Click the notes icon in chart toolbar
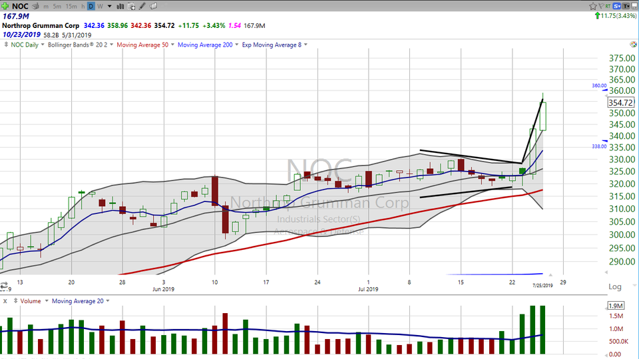Image resolution: width=639 pixels, height=359 pixels. click(153, 6)
